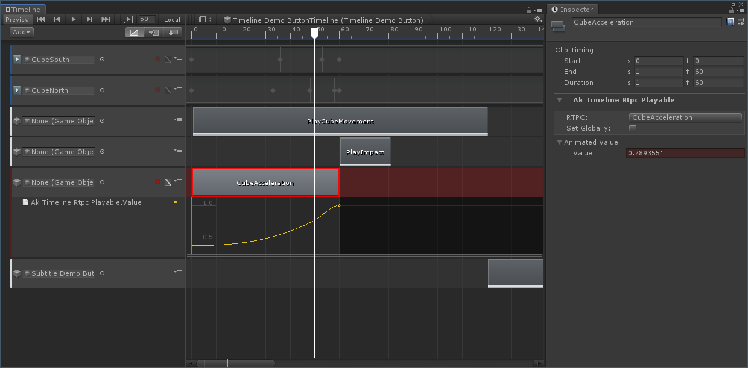Click the RTPC CubeAcceleration button
Image resolution: width=748 pixels, height=368 pixels.
pyautogui.click(x=685, y=117)
